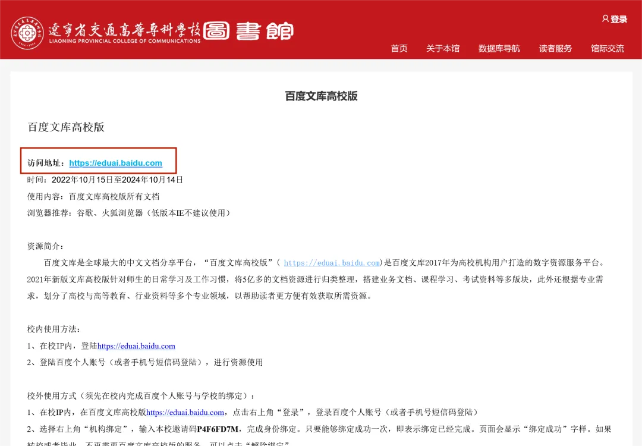Open eduai.baidu.com link under 校内使用方法

pos(136,346)
